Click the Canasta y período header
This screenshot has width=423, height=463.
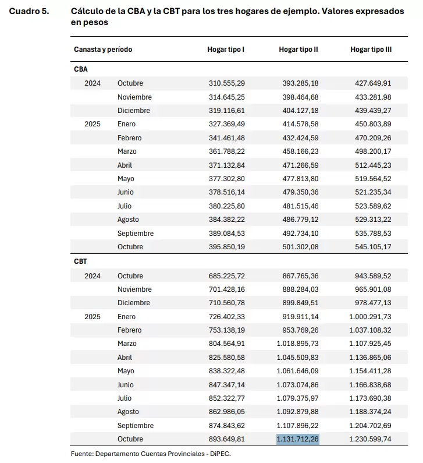click(103, 50)
